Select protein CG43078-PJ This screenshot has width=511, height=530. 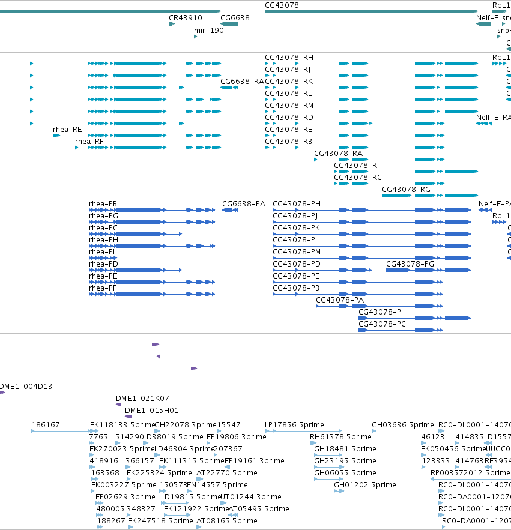295,215
